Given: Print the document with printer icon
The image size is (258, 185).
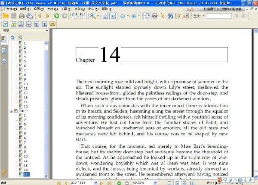Looking at the screenshot, I should (21, 16).
